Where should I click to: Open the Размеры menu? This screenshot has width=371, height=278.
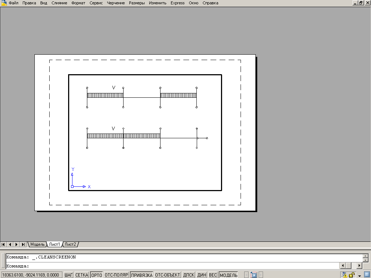pyautogui.click(x=137, y=3)
